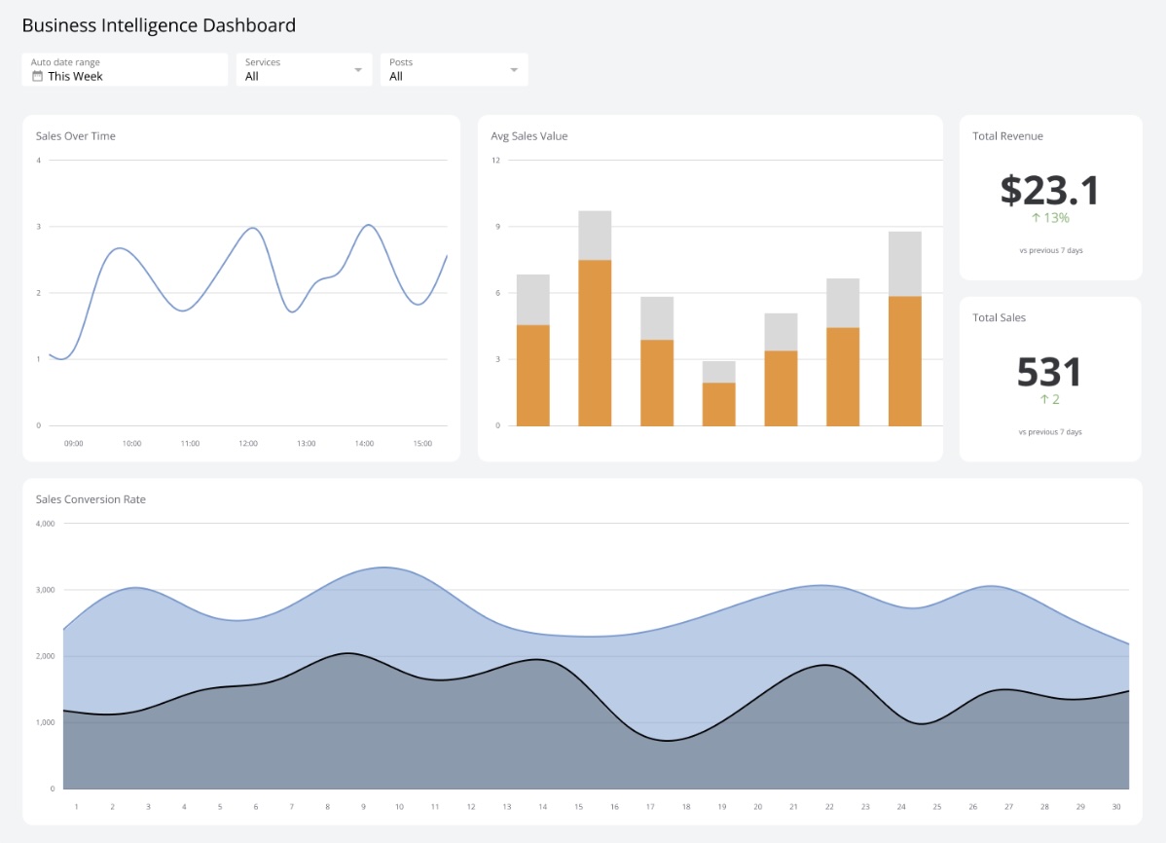Select the Total Sales figure 531

tap(1048, 372)
